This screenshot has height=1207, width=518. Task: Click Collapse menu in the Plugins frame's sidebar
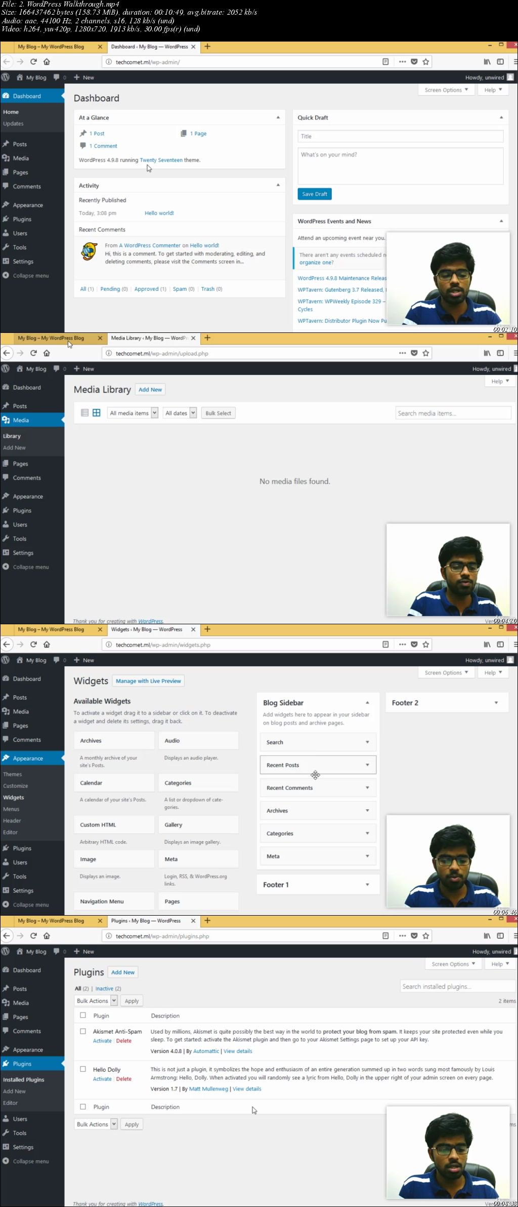31,1161
